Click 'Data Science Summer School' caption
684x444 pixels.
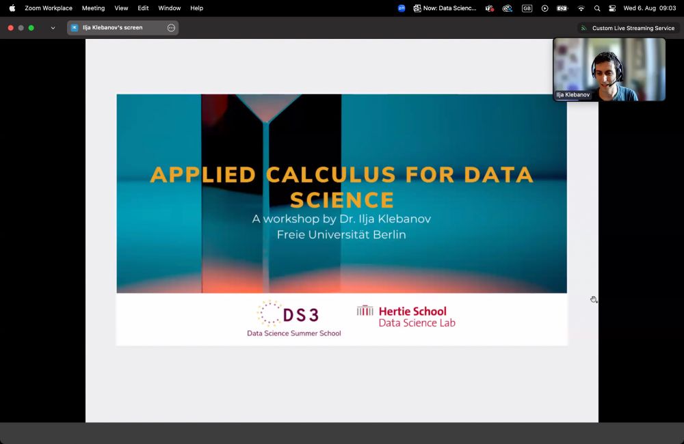pyautogui.click(x=294, y=333)
